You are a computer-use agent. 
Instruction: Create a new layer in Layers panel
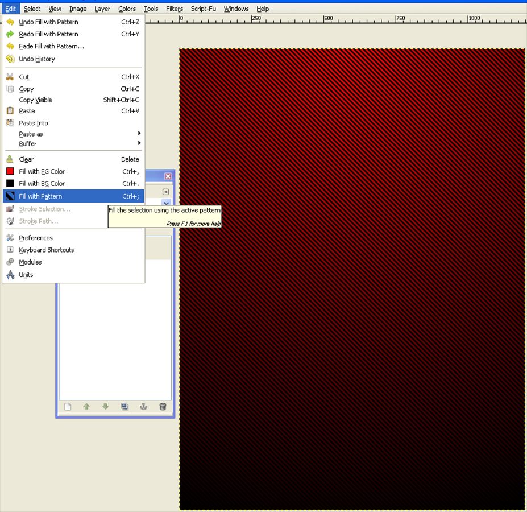pyautogui.click(x=68, y=406)
